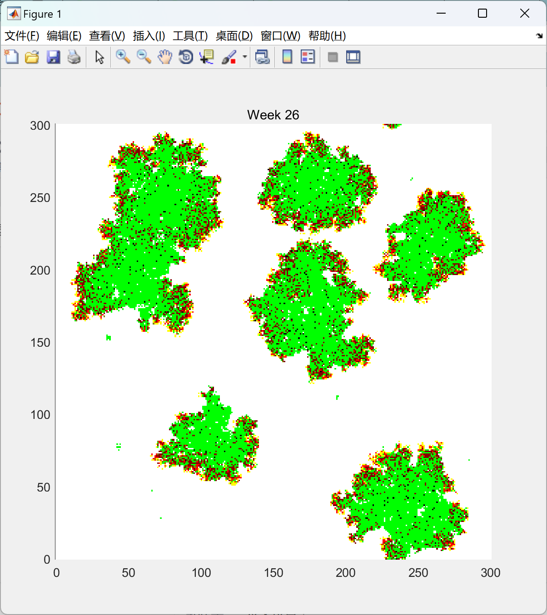This screenshot has width=547, height=615.
Task: Click the y-axis tick label 250
Action: pos(40,198)
